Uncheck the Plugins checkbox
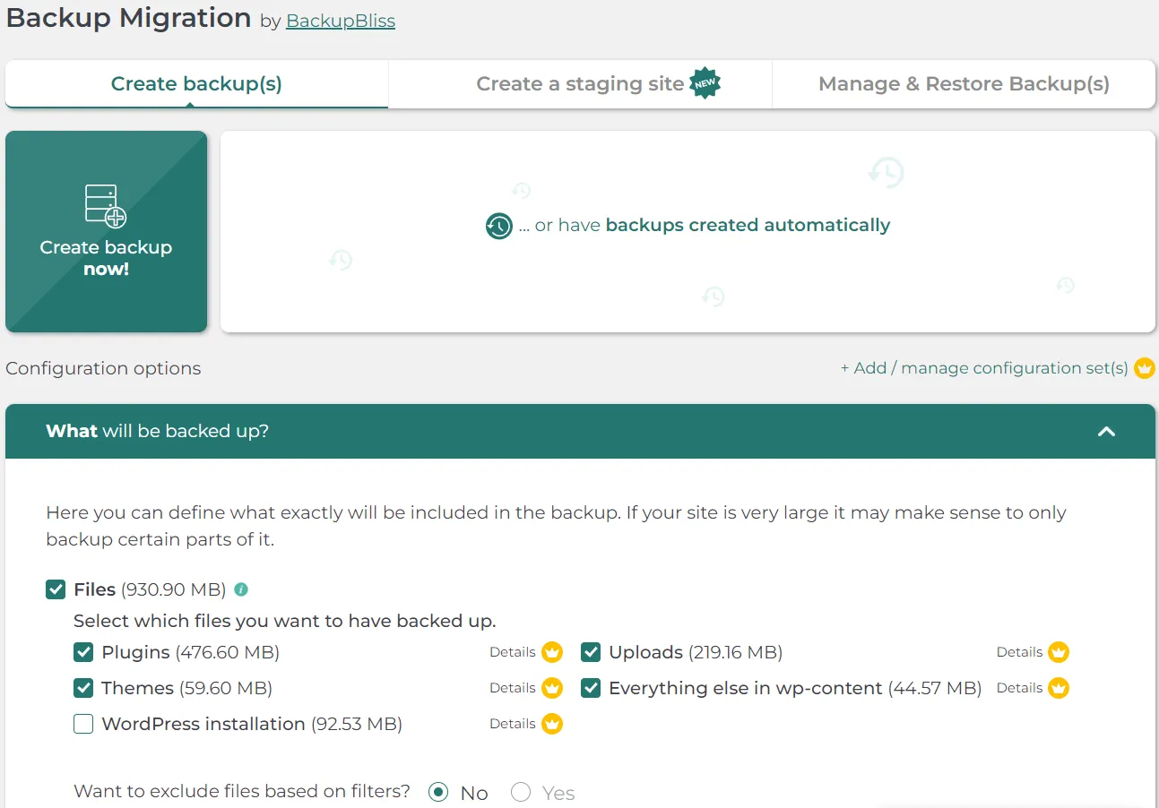 pos(83,652)
